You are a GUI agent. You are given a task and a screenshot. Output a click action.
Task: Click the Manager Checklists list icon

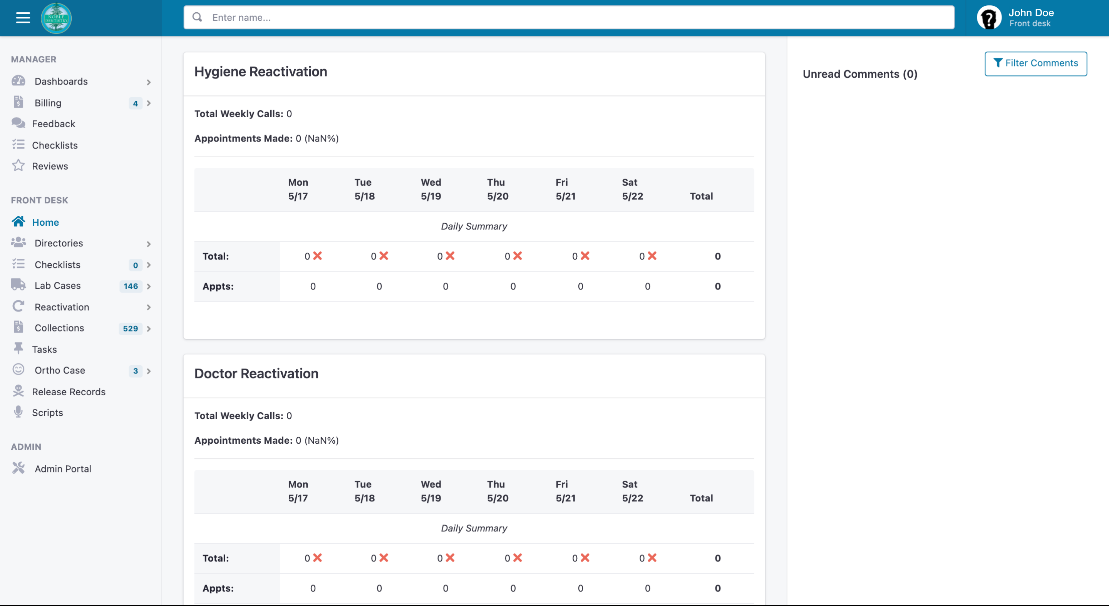click(18, 145)
